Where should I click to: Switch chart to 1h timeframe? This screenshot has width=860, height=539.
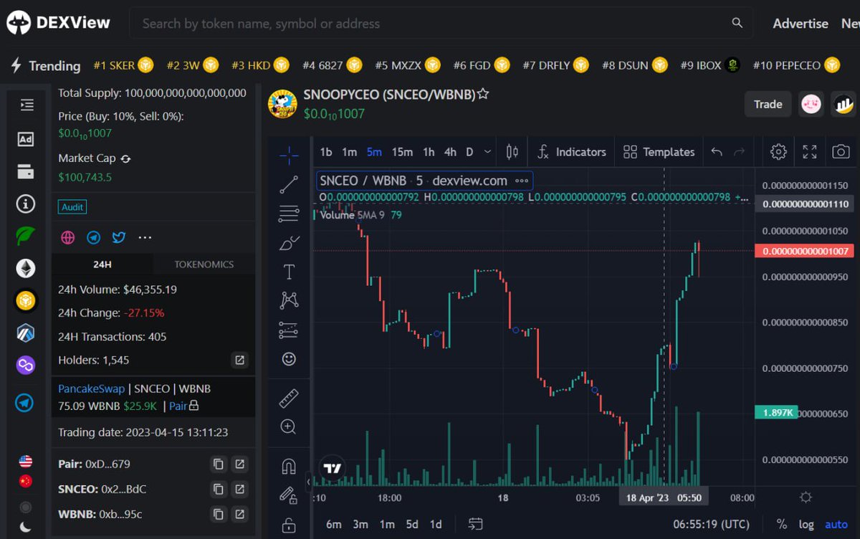tap(429, 151)
